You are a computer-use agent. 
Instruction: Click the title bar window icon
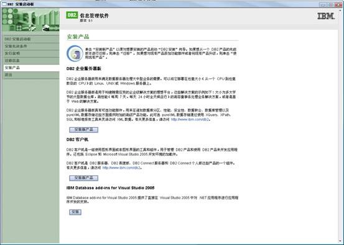tap(4, 4)
